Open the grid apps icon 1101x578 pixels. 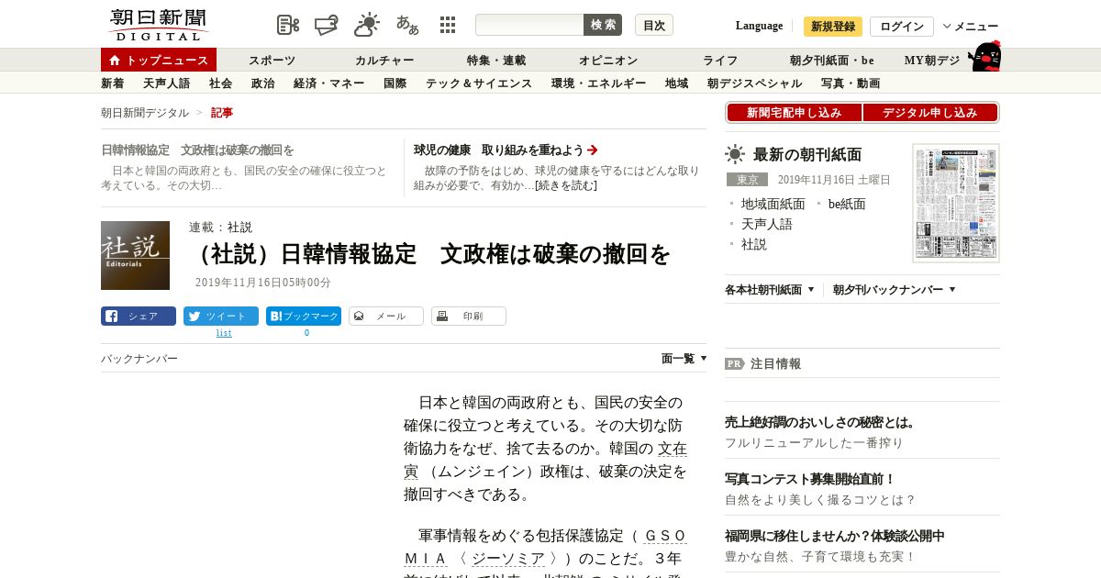point(448,25)
